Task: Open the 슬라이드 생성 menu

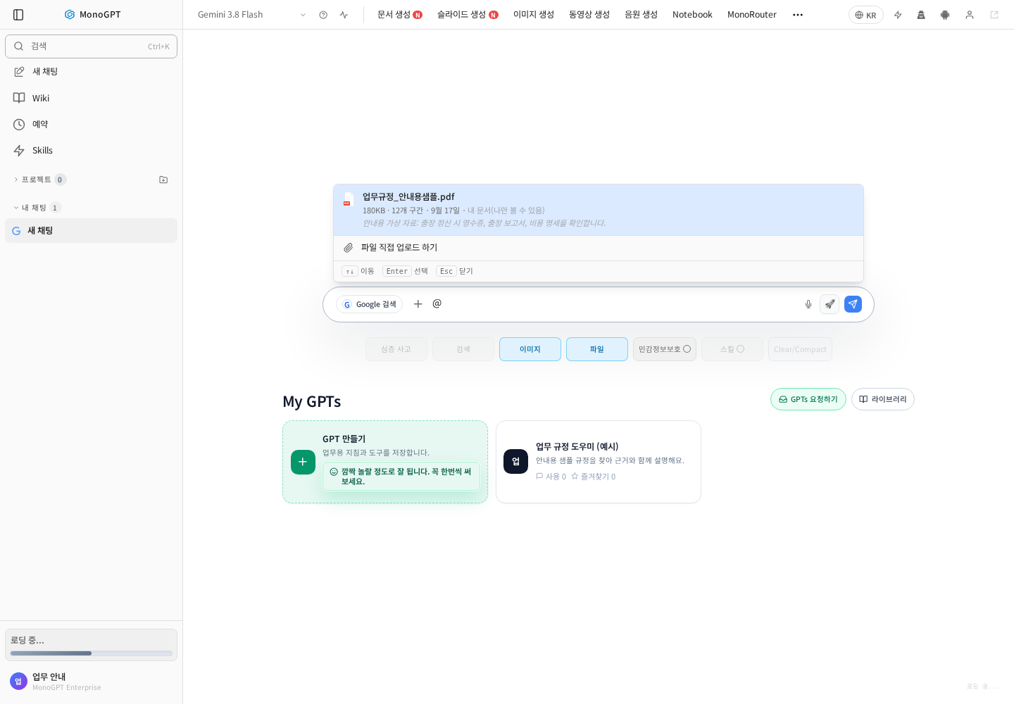Action: 467,15
